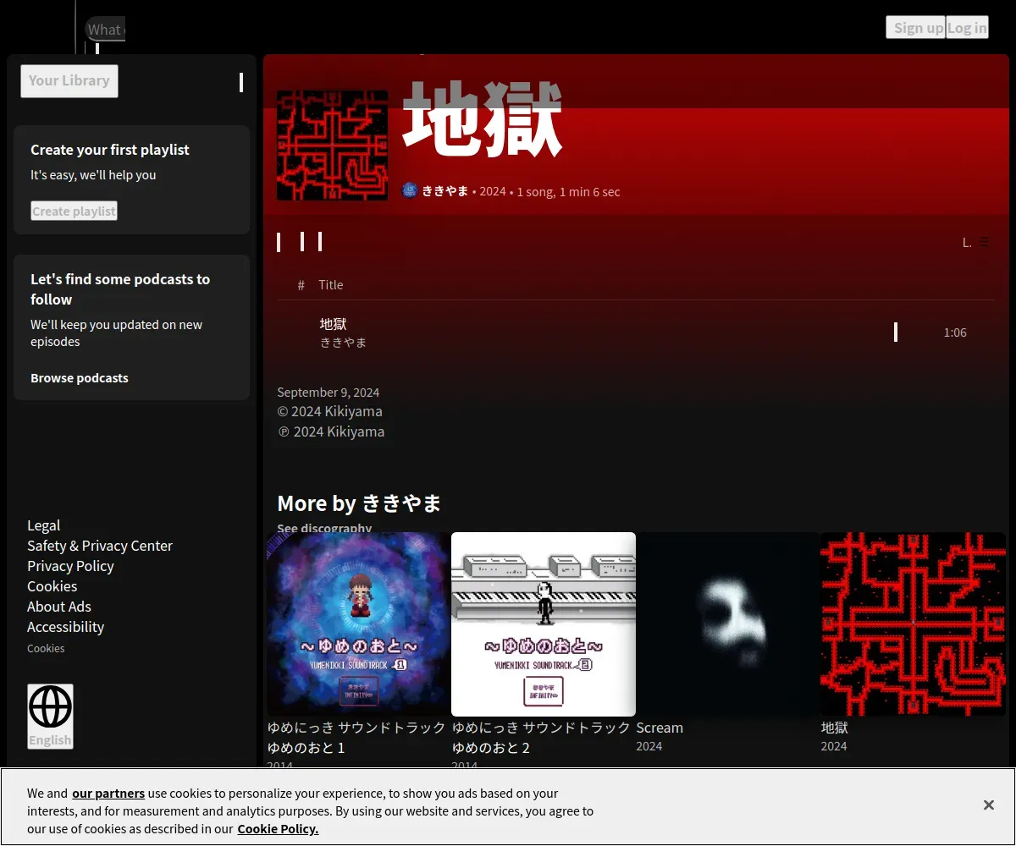The width and height of the screenshot is (1016, 846).
Task: Click "We'll keep you updated on new episodes"
Action: (x=116, y=333)
